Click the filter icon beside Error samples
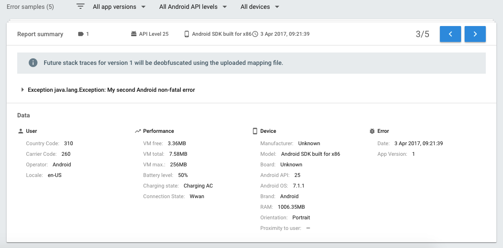The height and width of the screenshot is (248, 503). (x=80, y=7)
